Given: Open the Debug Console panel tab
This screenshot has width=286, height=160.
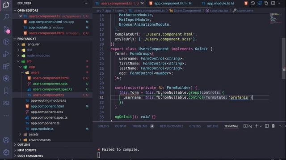Looking at the screenshot, I should 172,126.
